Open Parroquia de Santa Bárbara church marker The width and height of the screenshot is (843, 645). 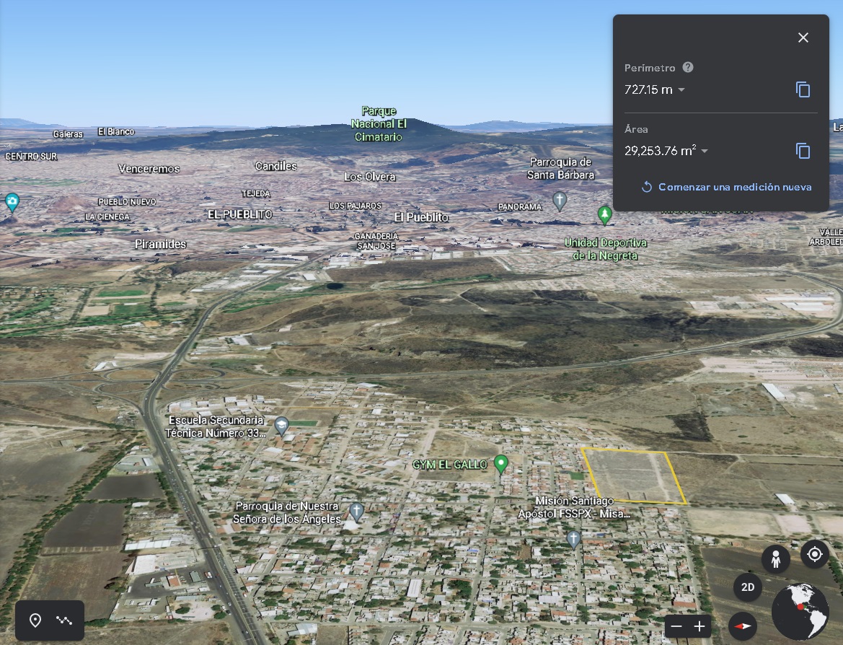[560, 201]
